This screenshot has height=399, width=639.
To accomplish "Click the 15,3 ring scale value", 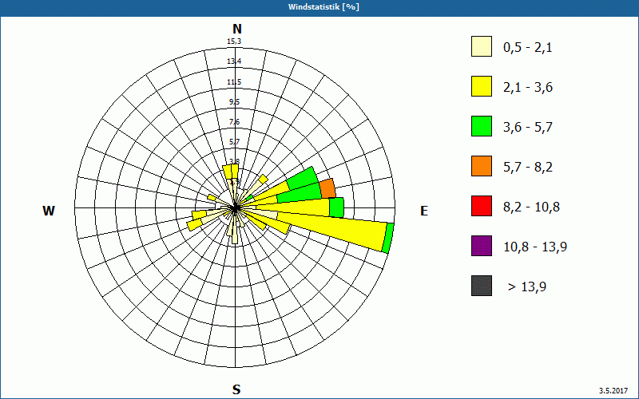I will (234, 41).
